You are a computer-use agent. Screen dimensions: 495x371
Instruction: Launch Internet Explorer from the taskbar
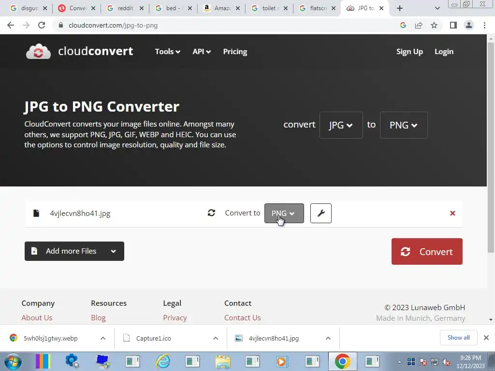click(x=163, y=361)
